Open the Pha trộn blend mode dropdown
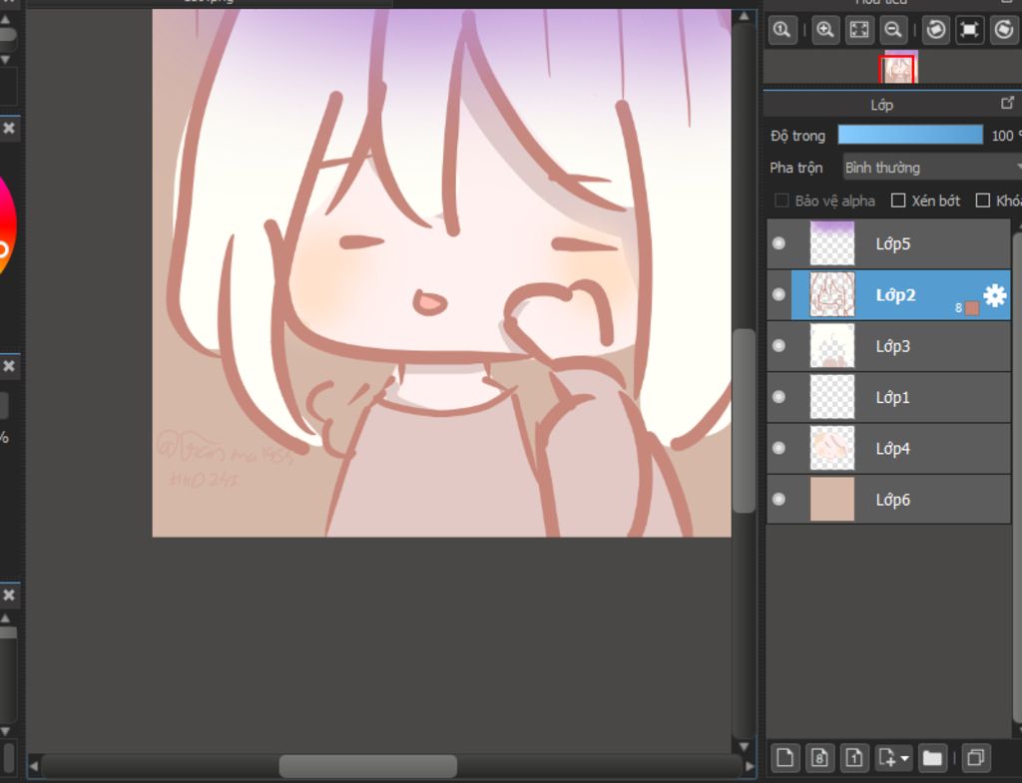This screenshot has width=1022, height=783. click(932, 168)
